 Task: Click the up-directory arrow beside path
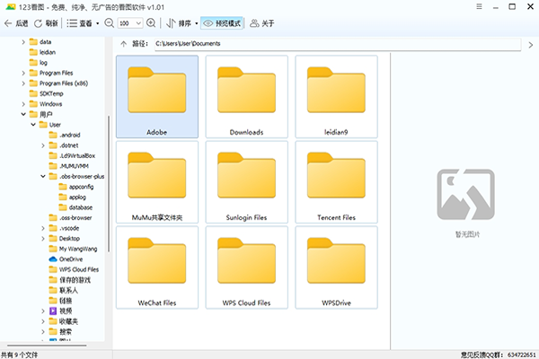[123, 44]
